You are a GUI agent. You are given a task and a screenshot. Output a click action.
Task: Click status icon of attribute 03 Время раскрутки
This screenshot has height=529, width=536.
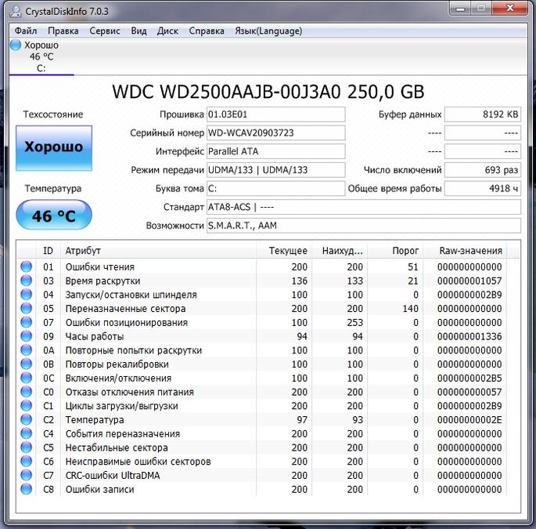27,281
